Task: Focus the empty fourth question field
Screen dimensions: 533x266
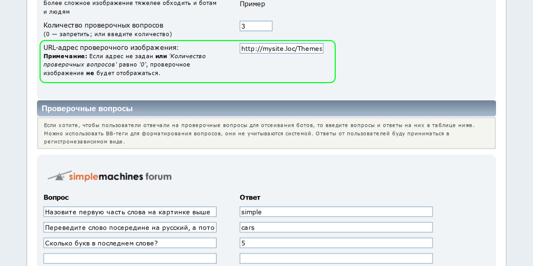Action: [x=130, y=259]
